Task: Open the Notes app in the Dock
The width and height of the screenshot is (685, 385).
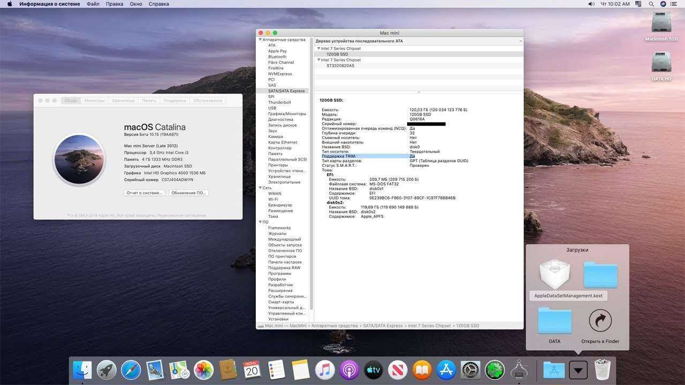Action: pos(301,369)
